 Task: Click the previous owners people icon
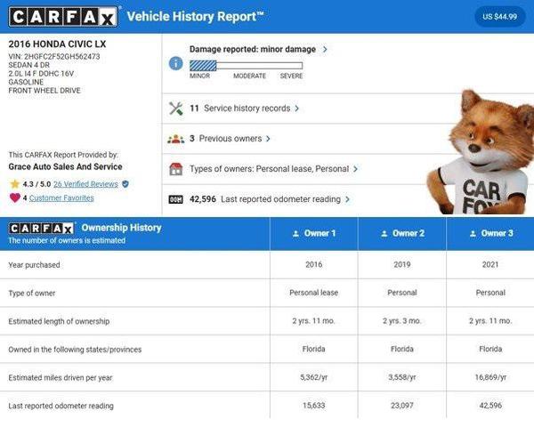coord(175,139)
